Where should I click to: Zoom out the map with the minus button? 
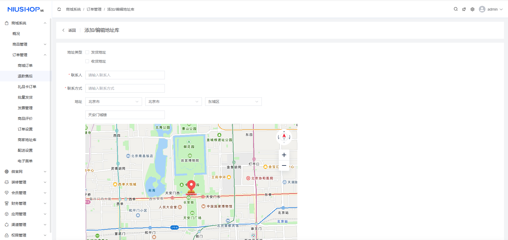pos(284,165)
